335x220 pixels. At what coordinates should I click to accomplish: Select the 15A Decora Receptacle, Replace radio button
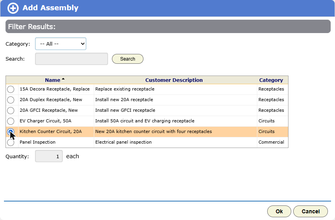click(x=11, y=89)
